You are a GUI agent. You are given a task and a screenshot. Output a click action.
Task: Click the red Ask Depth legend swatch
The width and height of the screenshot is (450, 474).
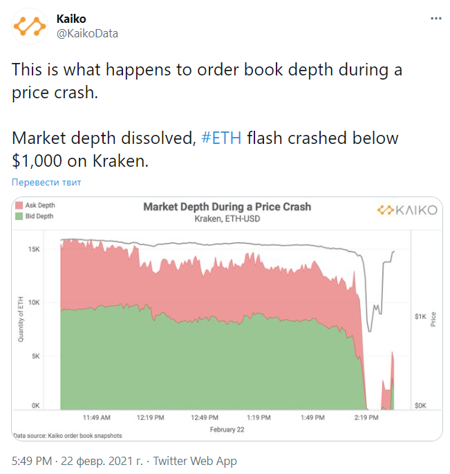click(x=19, y=206)
